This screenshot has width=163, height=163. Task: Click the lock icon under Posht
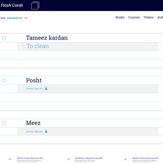click(46, 88)
